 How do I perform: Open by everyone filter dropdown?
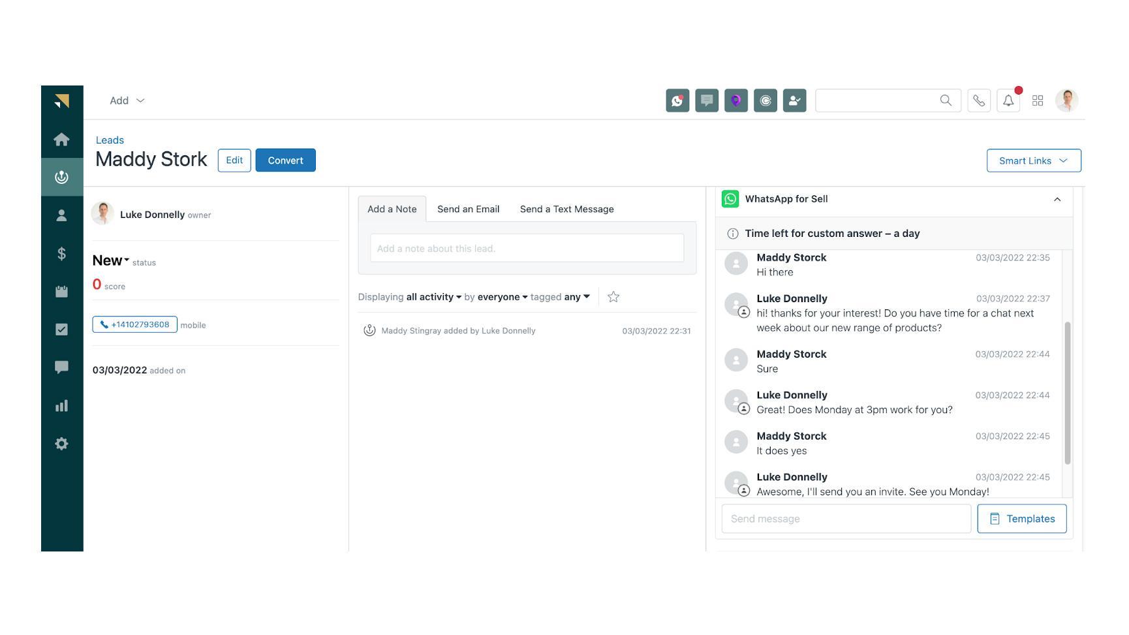(503, 297)
